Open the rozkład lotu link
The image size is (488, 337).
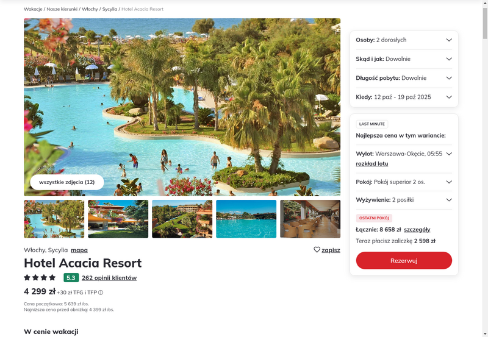tap(372, 163)
